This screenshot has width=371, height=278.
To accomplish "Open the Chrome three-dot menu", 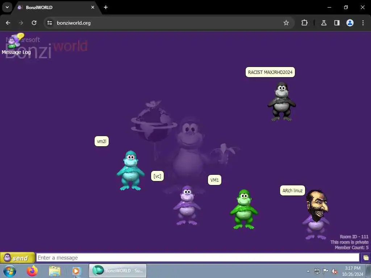I will (363, 23).
